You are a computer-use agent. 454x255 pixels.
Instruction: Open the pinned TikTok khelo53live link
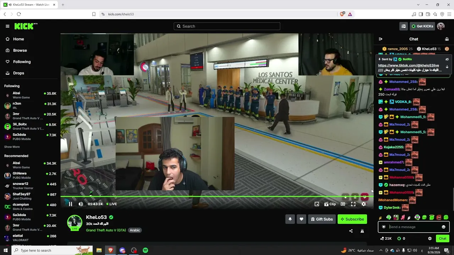pyautogui.click(x=408, y=66)
